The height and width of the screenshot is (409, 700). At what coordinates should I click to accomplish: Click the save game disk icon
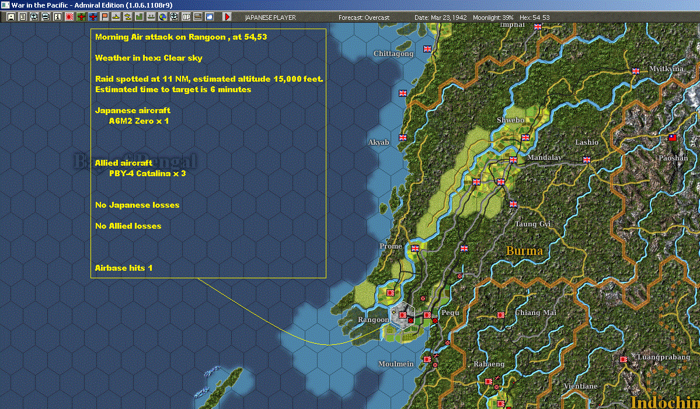[x=11, y=17]
